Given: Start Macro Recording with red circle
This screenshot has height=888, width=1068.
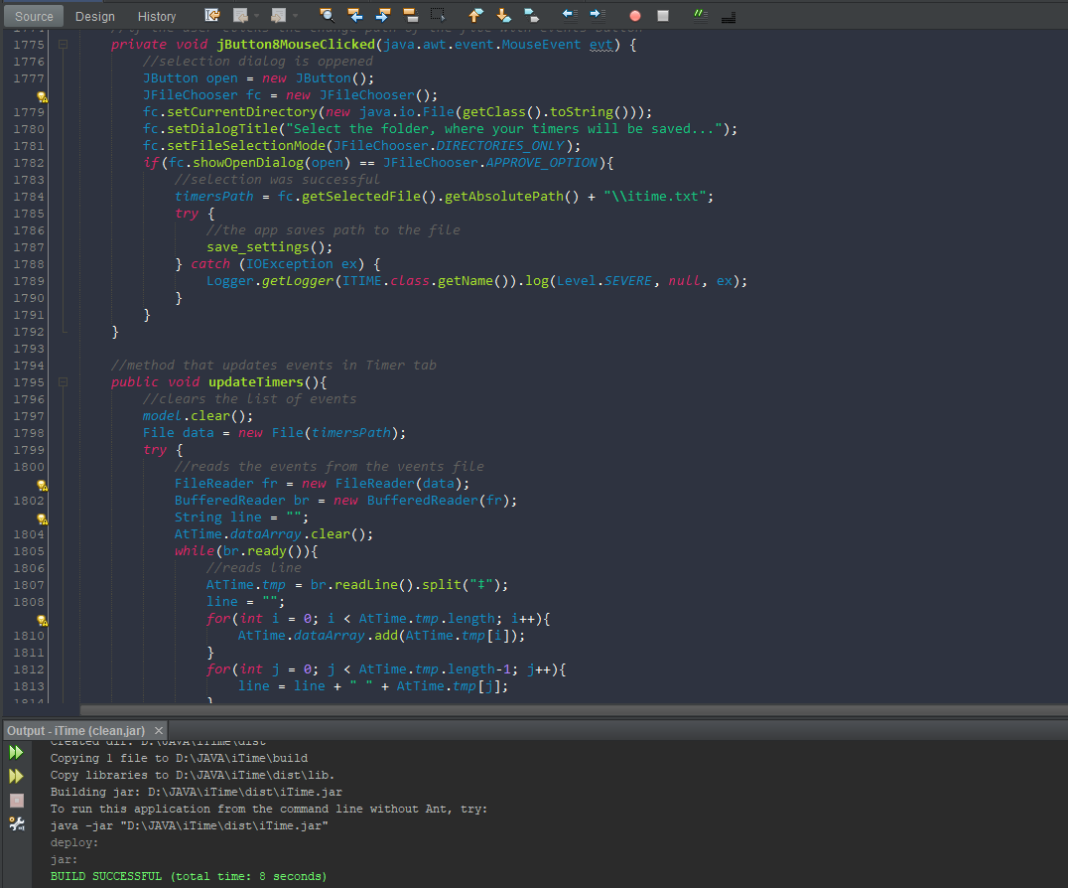Looking at the screenshot, I should point(635,16).
